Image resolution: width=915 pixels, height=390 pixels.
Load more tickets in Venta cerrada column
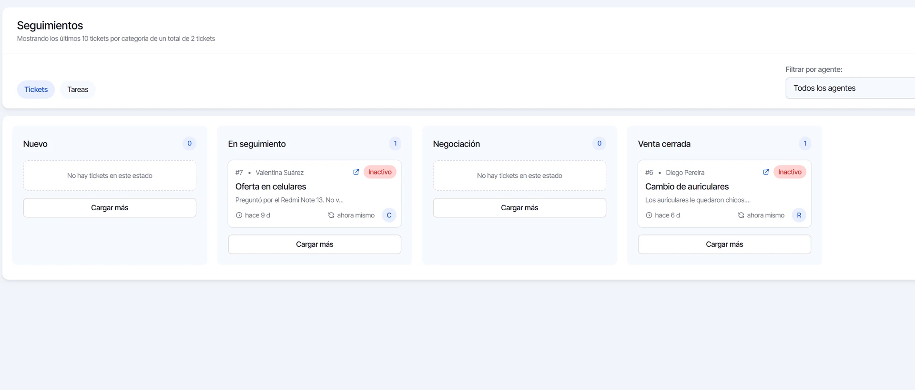[724, 244]
